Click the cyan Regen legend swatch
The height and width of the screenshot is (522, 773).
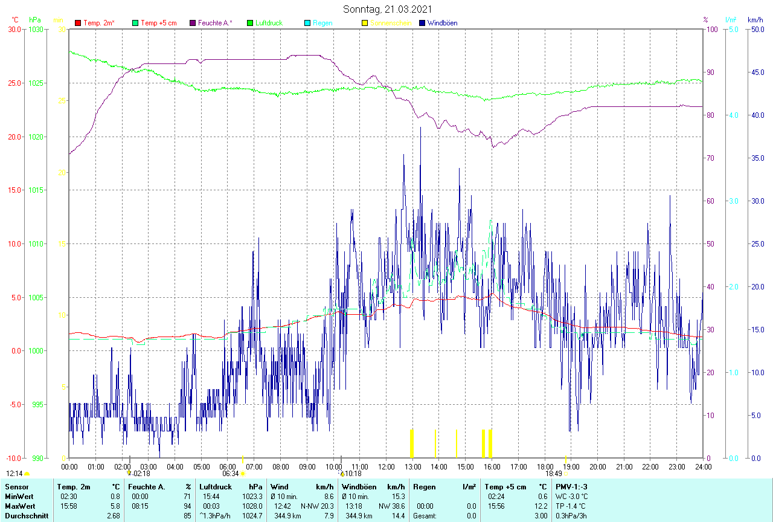pyautogui.click(x=307, y=24)
